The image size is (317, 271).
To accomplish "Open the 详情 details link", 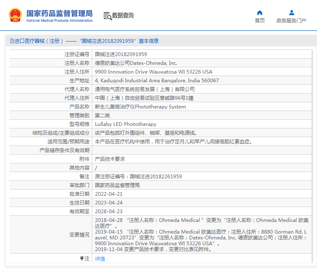I will point(100,259).
